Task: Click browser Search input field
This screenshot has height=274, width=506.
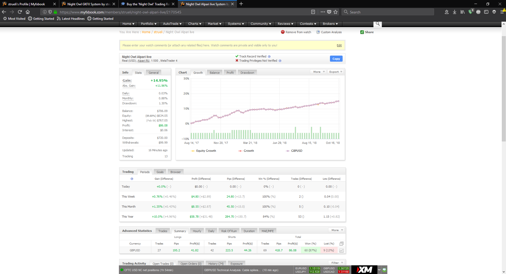Action: (x=388, y=12)
